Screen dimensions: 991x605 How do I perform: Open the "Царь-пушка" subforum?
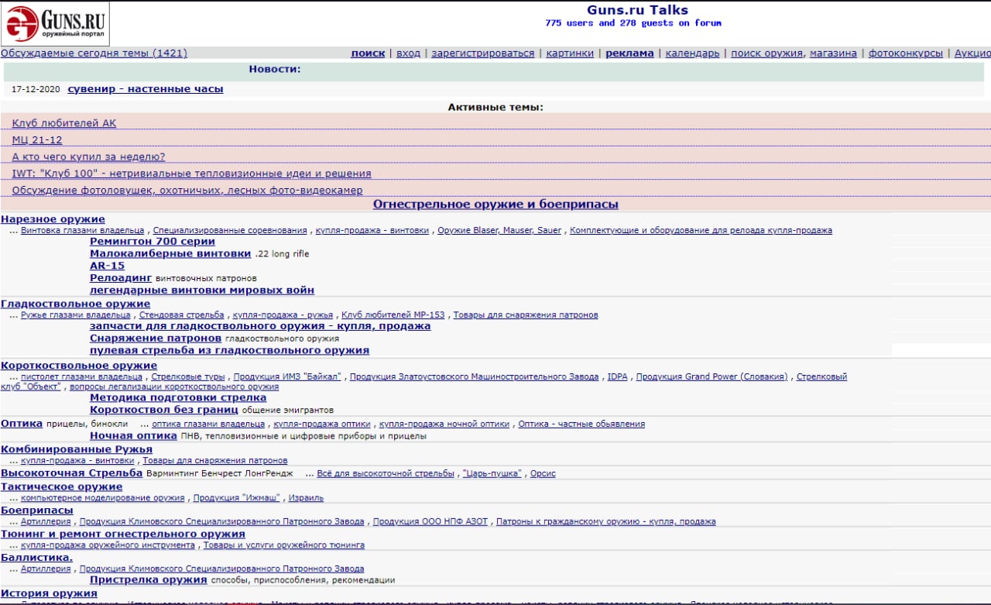492,473
